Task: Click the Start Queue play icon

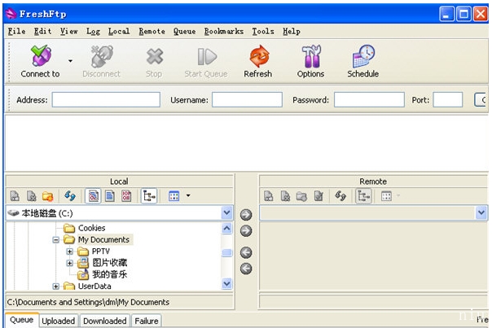Action: [x=207, y=56]
